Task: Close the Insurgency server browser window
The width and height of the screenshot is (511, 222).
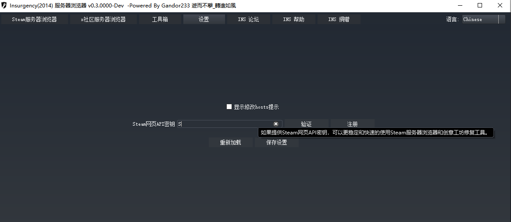Action: pyautogui.click(x=500, y=6)
